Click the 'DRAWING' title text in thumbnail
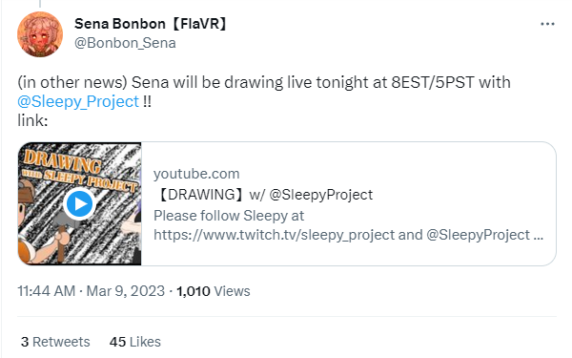Image resolution: width=572 pixels, height=358 pixels. click(x=62, y=160)
